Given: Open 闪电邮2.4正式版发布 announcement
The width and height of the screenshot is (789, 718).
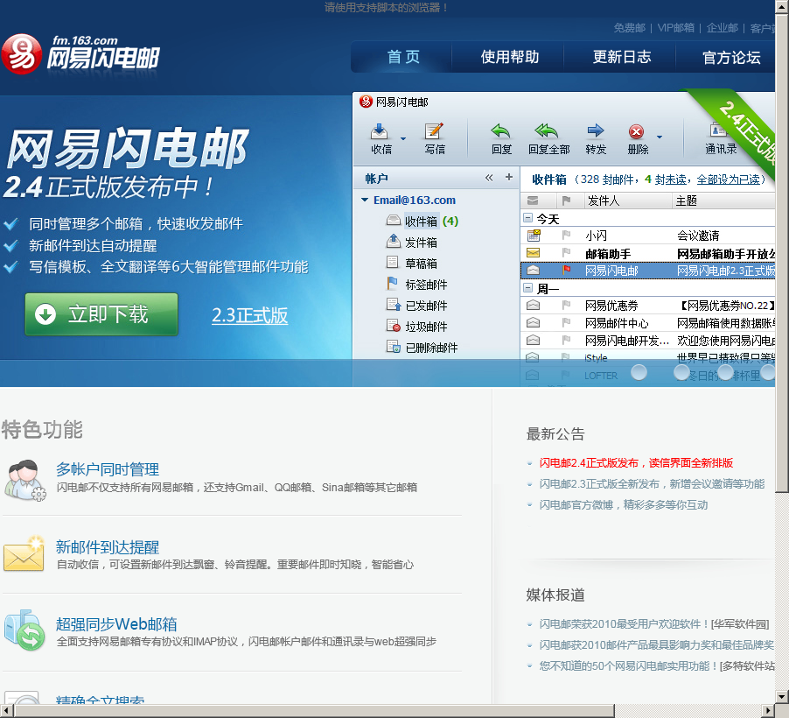Looking at the screenshot, I should coord(636,462).
